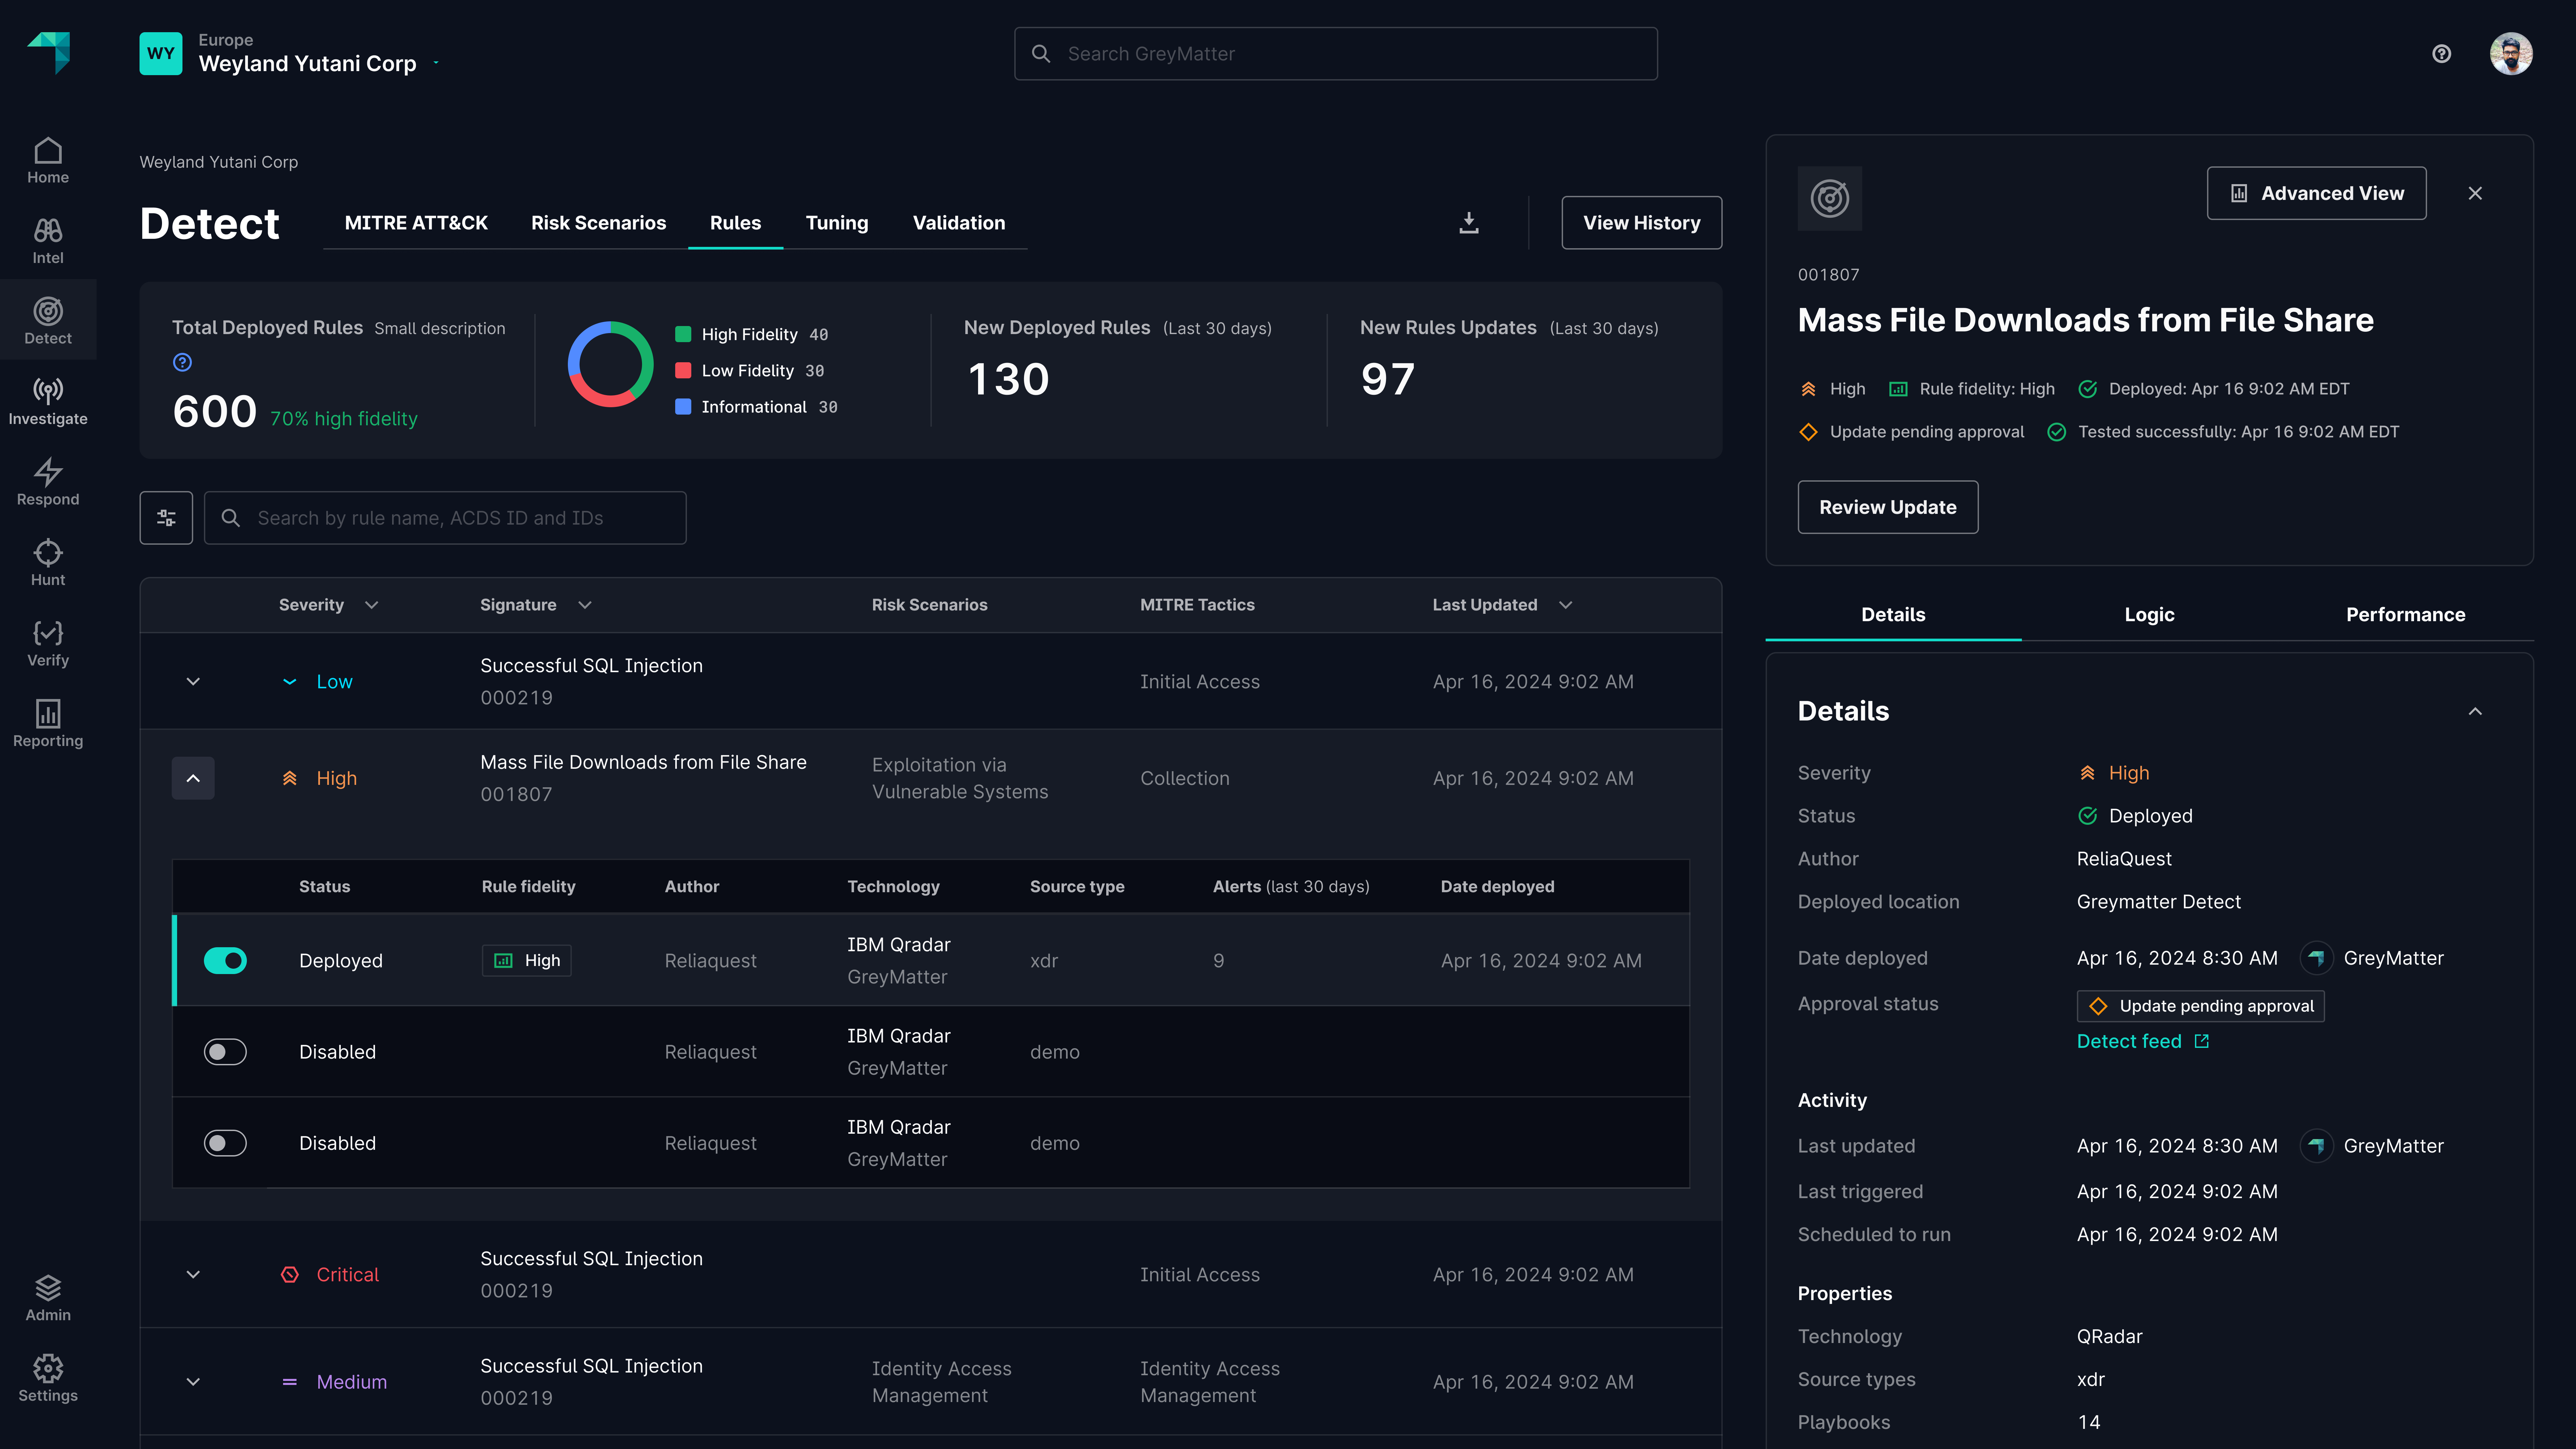Expand the Critical Successful SQL Injection row
This screenshot has height=1449, width=2576.
(193, 1274)
